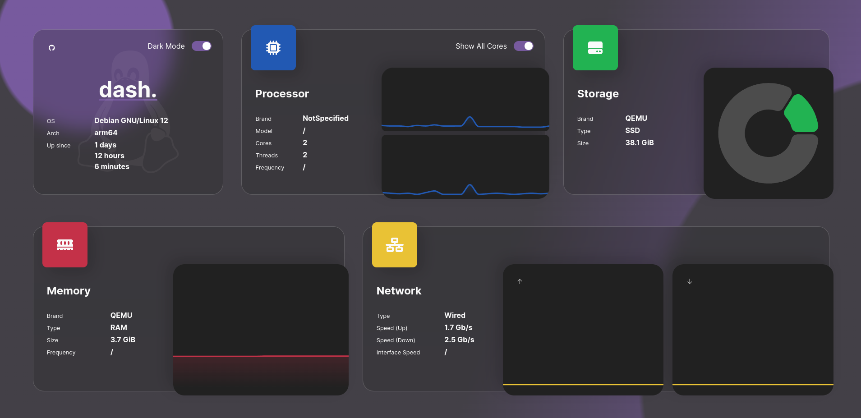This screenshot has height=418, width=861.
Task: Click the second CPU core usage graph
Action: tap(465, 167)
